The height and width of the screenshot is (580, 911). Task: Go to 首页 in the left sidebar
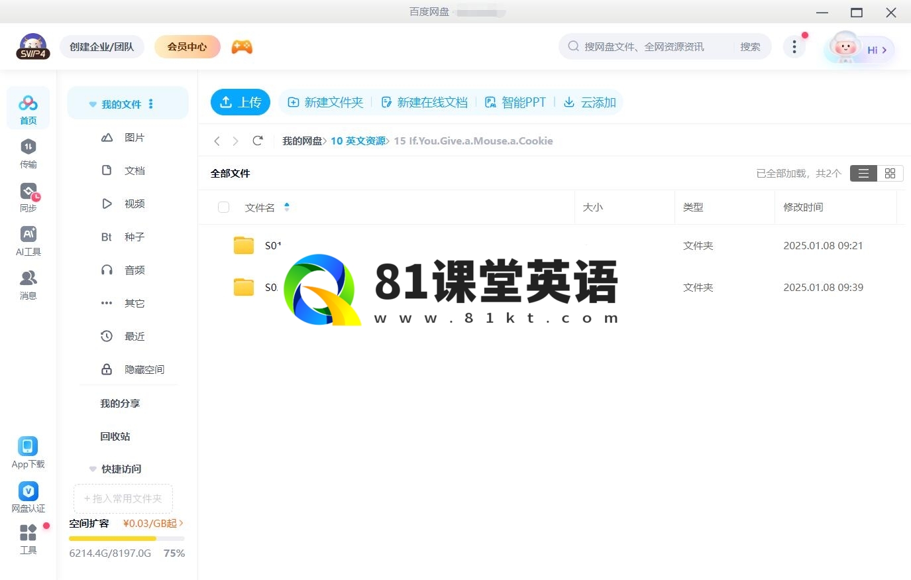click(x=28, y=109)
